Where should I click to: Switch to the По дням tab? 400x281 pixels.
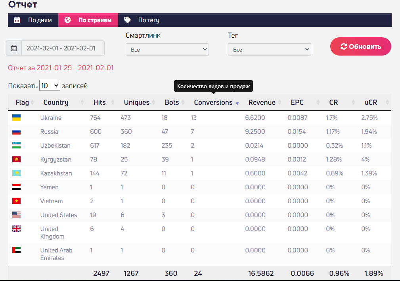(x=33, y=20)
